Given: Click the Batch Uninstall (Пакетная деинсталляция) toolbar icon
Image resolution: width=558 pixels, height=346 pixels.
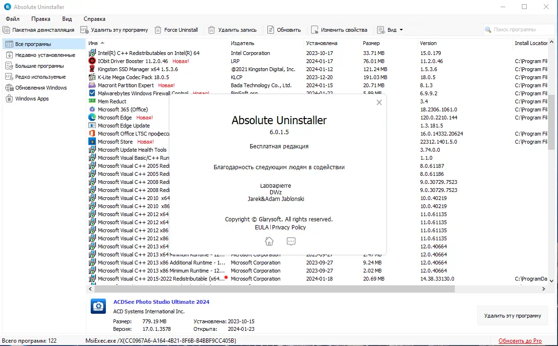Looking at the screenshot, I should pyautogui.click(x=6, y=30).
